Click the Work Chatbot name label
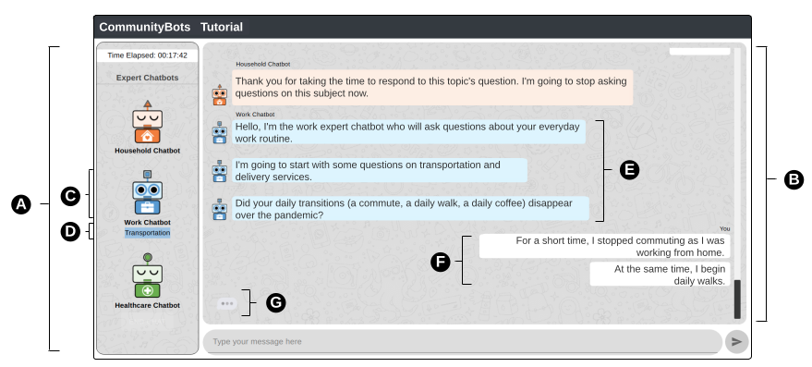Screen dimensions: 812x367 (x=148, y=223)
